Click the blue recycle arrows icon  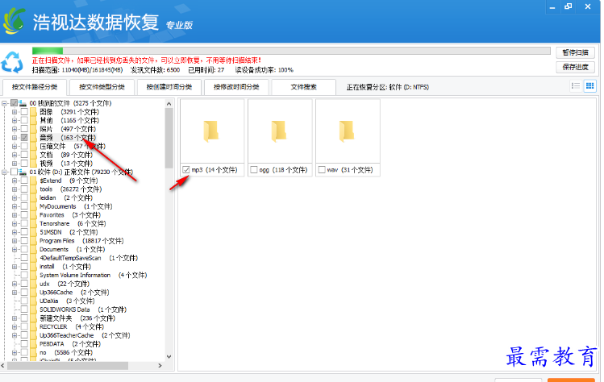(x=12, y=62)
